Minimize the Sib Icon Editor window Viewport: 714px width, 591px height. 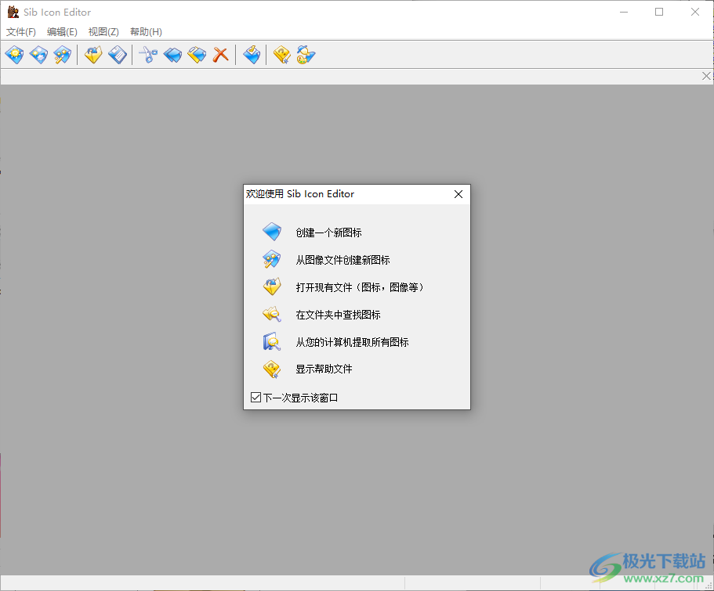624,13
